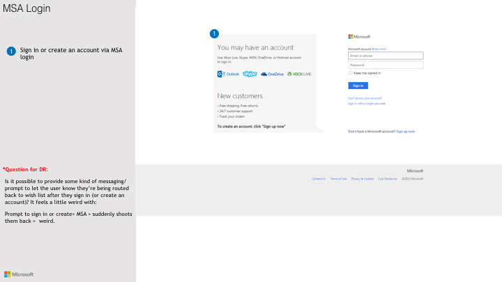Open Privacy & Cookies footer link
The image size is (502, 282).
[x=363, y=179]
